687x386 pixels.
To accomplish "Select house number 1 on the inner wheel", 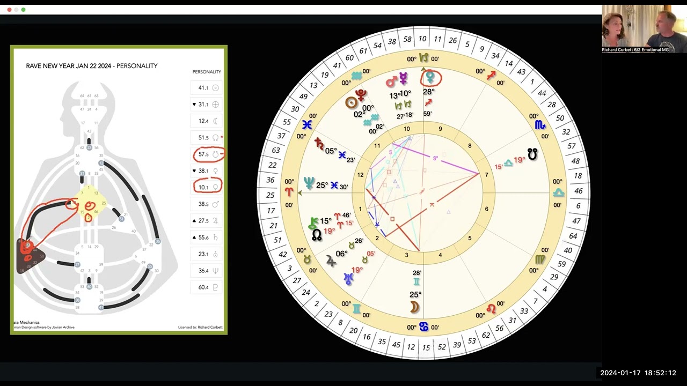I will pyautogui.click(x=360, y=209).
